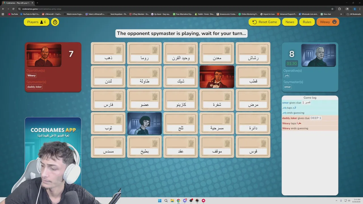Select the عقد word card
363x204 pixels.
click(181, 147)
